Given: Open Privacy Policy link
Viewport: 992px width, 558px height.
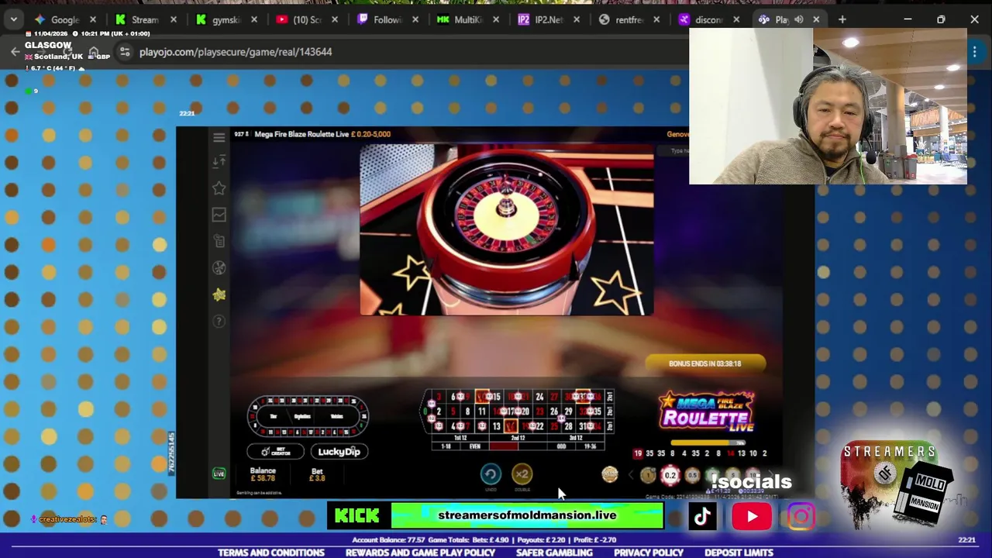Looking at the screenshot, I should click(x=649, y=553).
